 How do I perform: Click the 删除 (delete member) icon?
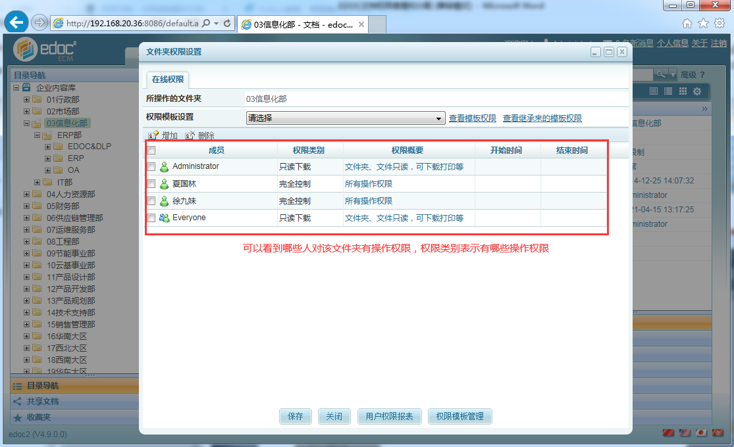pos(190,135)
